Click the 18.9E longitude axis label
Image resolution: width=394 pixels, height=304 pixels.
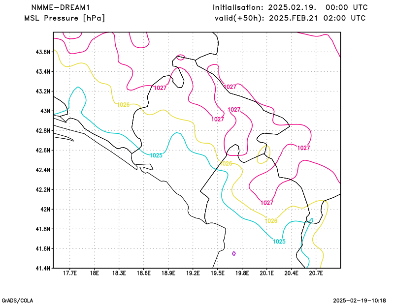point(168,273)
